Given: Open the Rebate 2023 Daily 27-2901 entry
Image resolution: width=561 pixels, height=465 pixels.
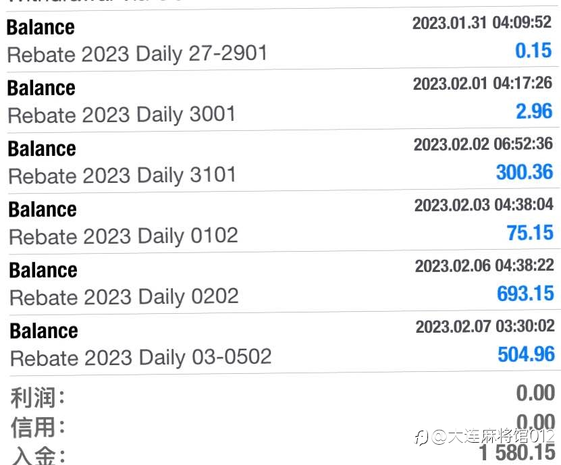Looking at the screenshot, I should (x=282, y=38).
